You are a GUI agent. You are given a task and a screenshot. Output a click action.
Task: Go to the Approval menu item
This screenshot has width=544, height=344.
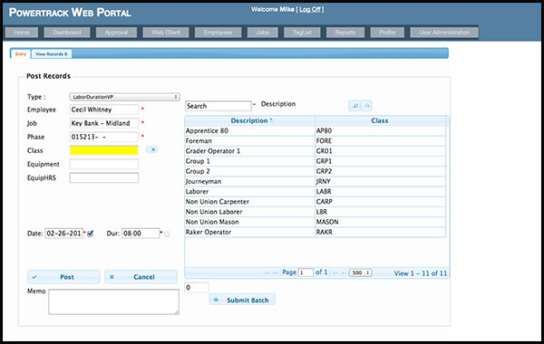(x=116, y=33)
